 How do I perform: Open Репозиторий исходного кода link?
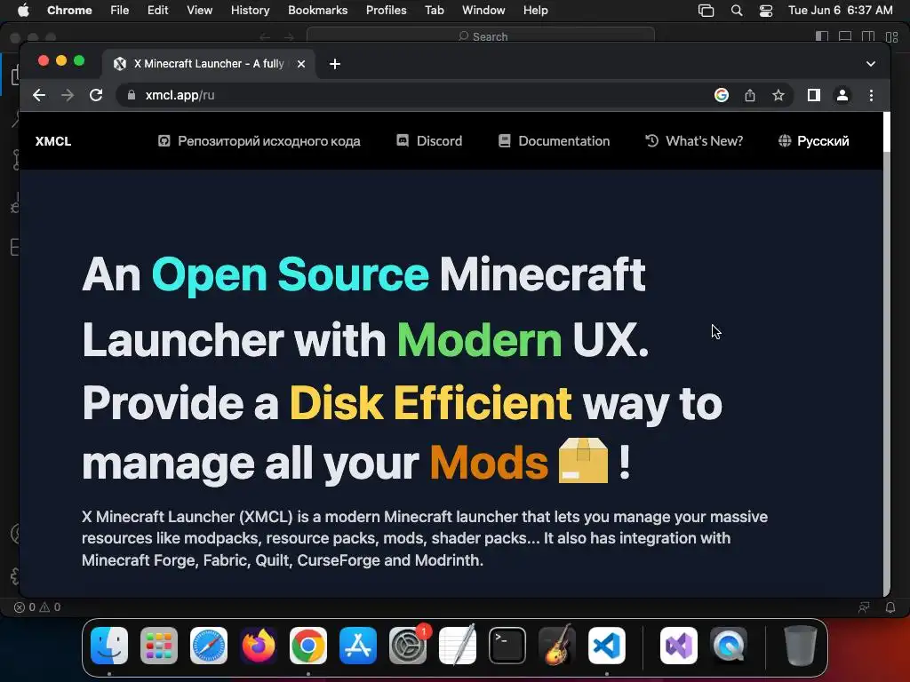[x=259, y=141]
